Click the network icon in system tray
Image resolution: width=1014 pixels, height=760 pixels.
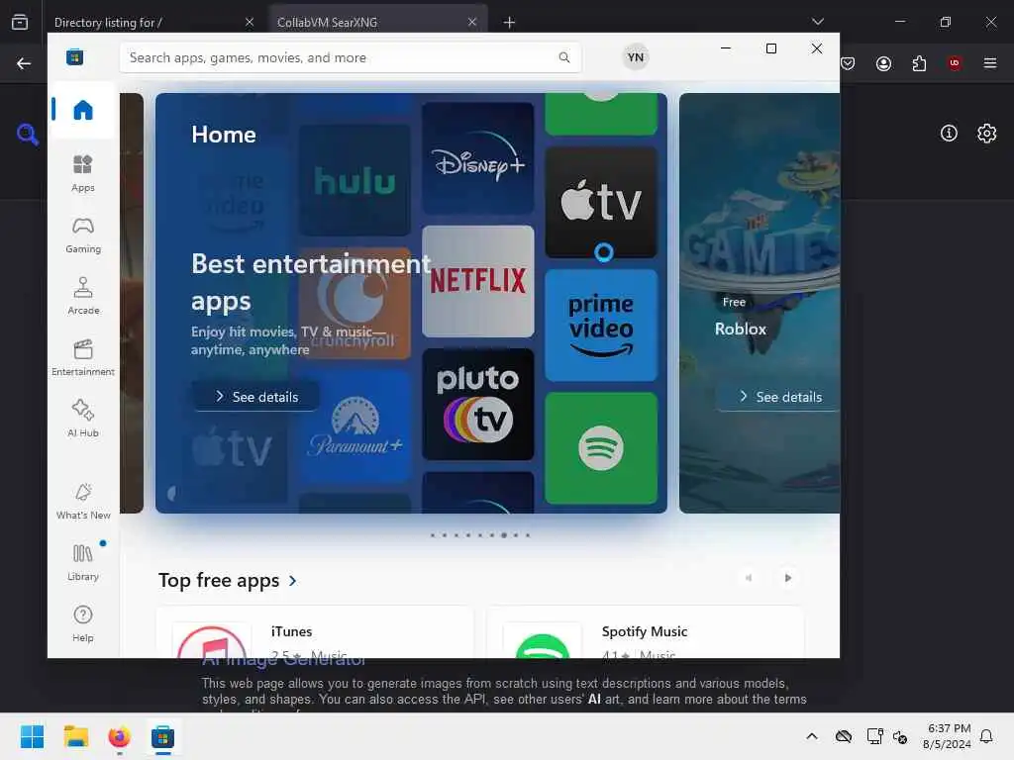pyautogui.click(x=874, y=736)
